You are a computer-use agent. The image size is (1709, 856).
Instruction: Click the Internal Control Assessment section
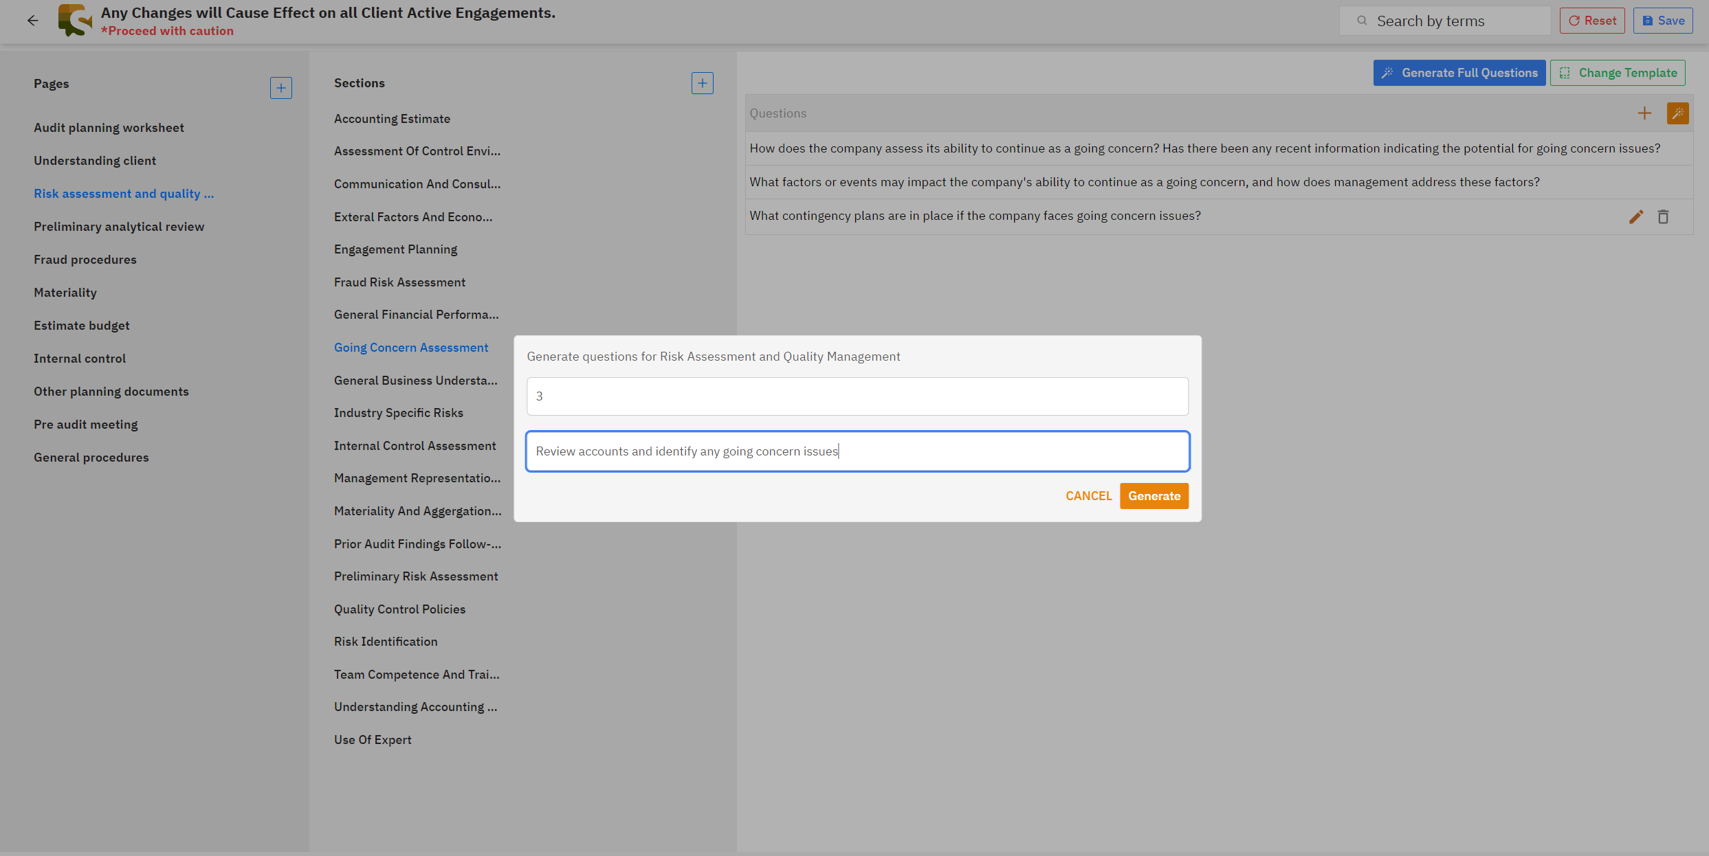(x=415, y=444)
